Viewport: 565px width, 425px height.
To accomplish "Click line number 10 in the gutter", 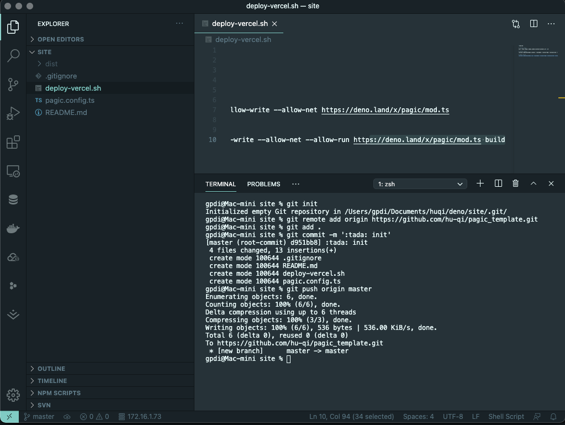I will pos(212,140).
